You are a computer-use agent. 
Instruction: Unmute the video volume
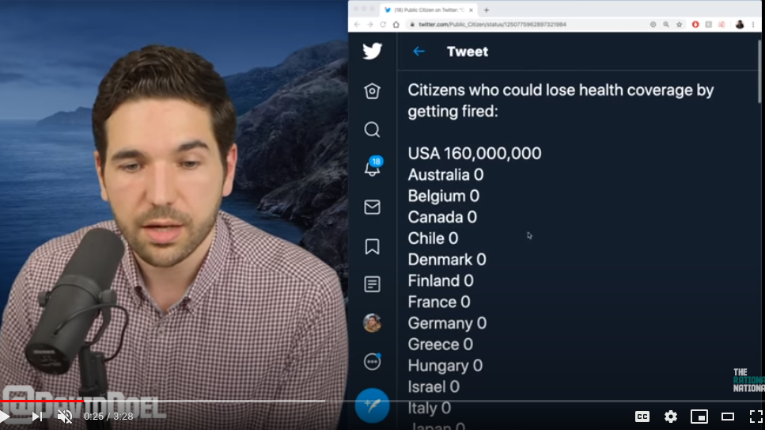pos(65,417)
